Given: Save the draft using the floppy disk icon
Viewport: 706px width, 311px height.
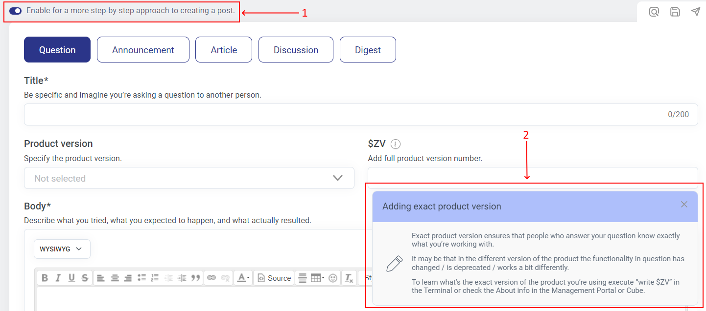Looking at the screenshot, I should tap(675, 12).
